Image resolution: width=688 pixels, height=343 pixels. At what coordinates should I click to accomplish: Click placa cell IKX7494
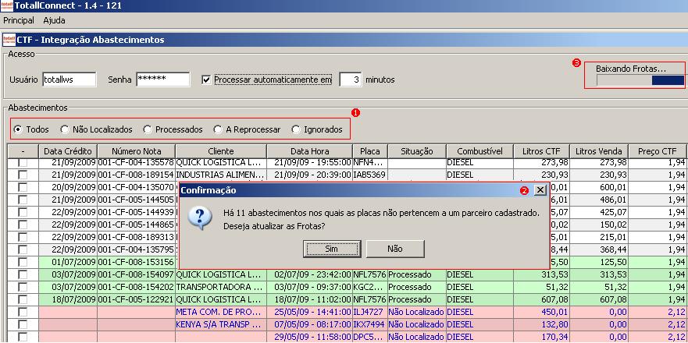click(x=370, y=324)
